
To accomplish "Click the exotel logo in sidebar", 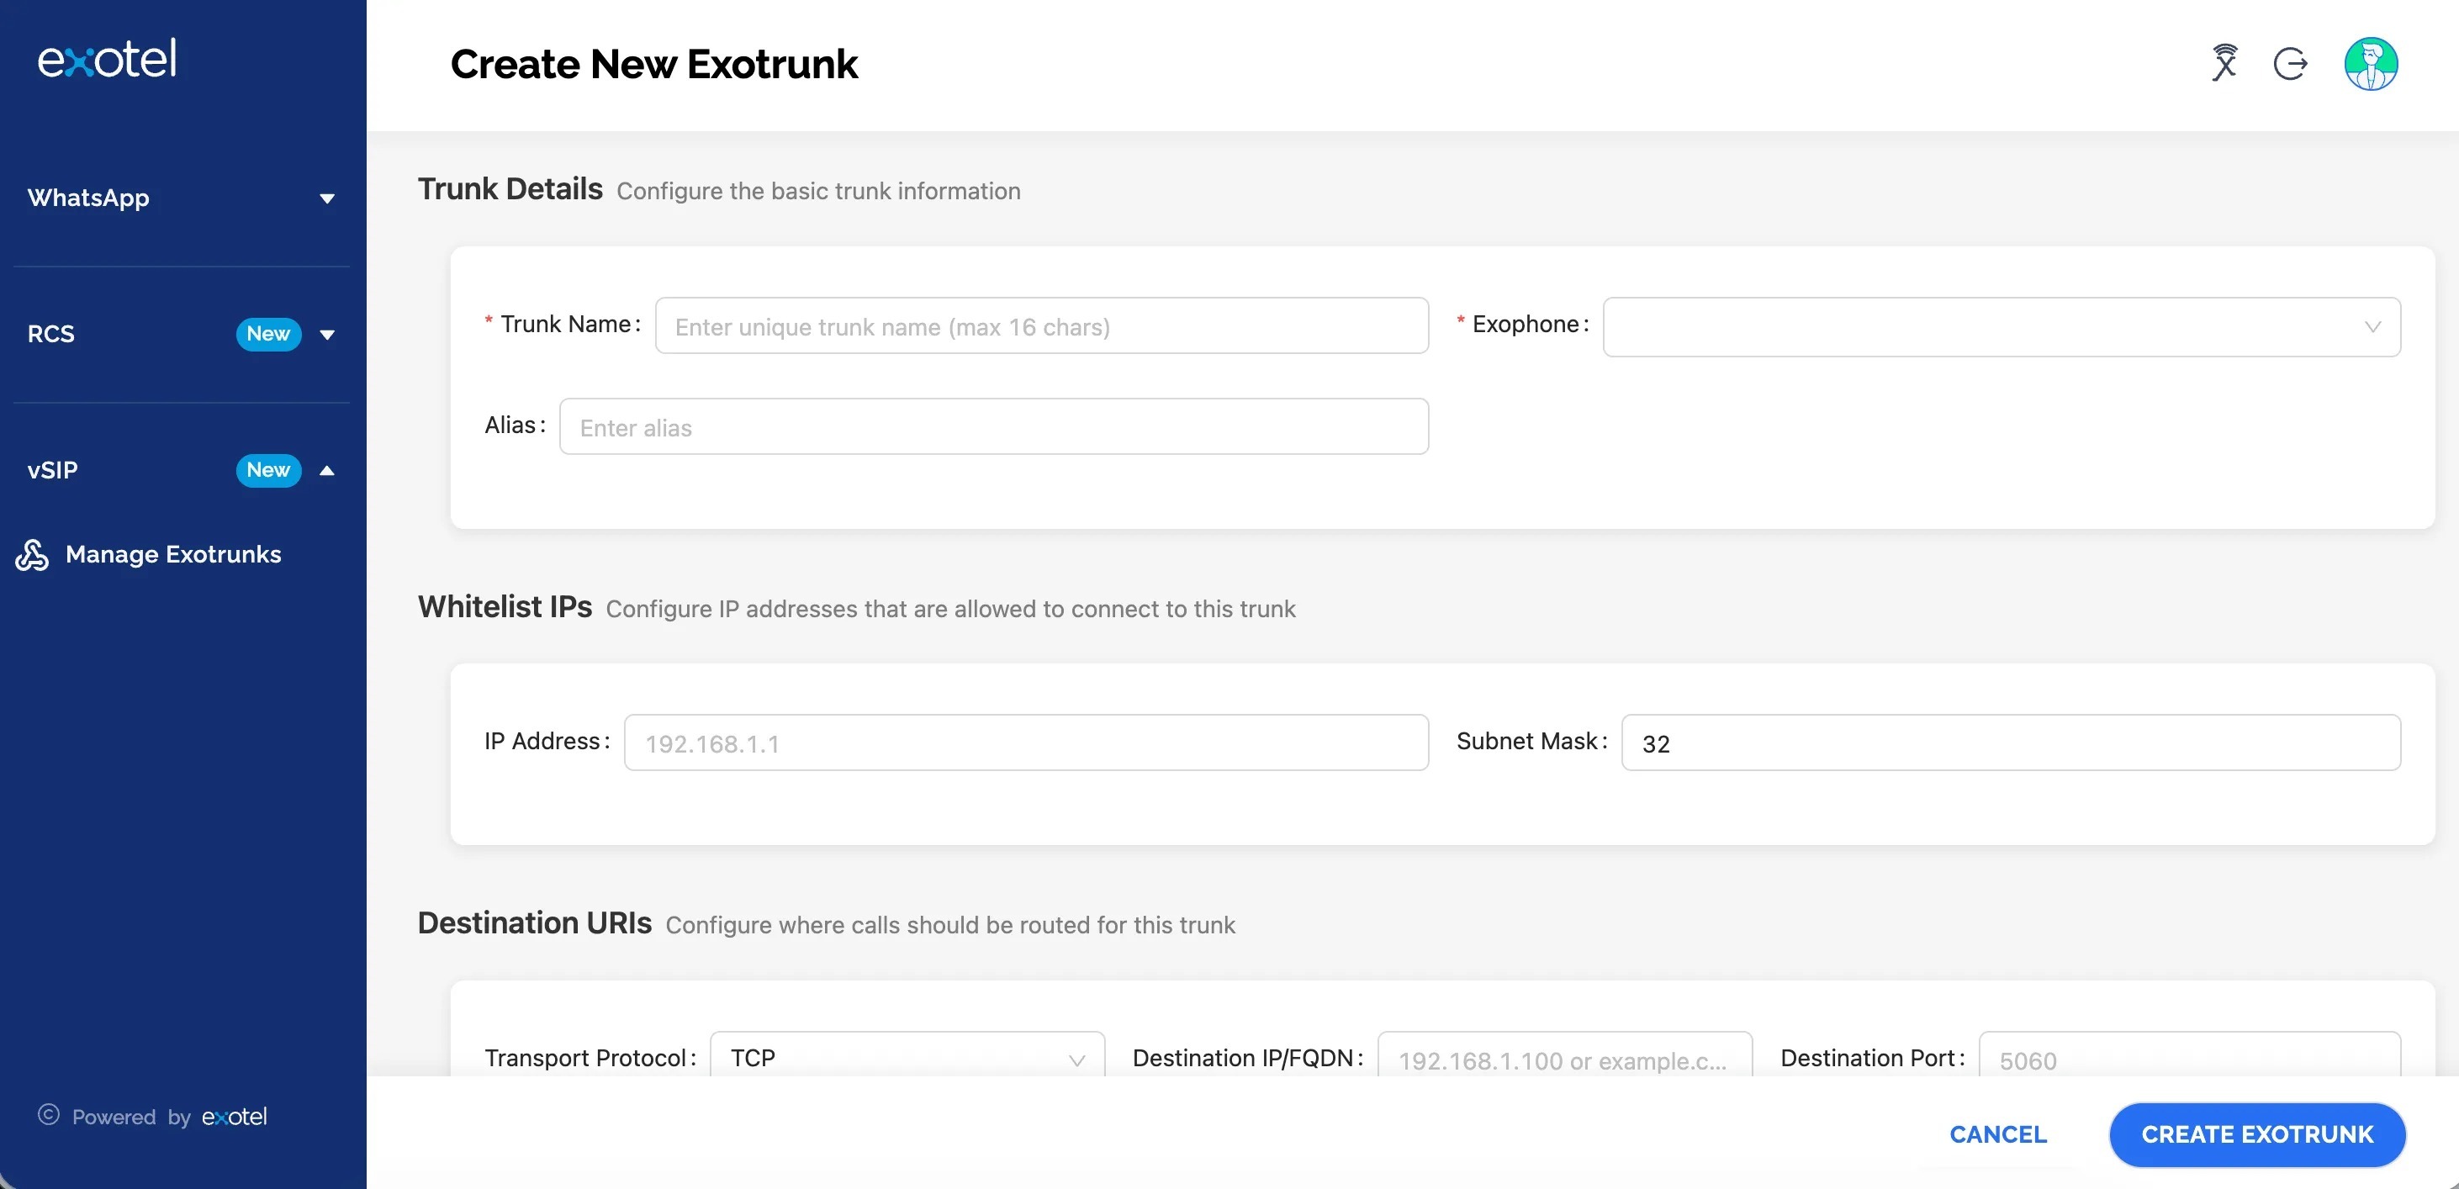I will [107, 59].
